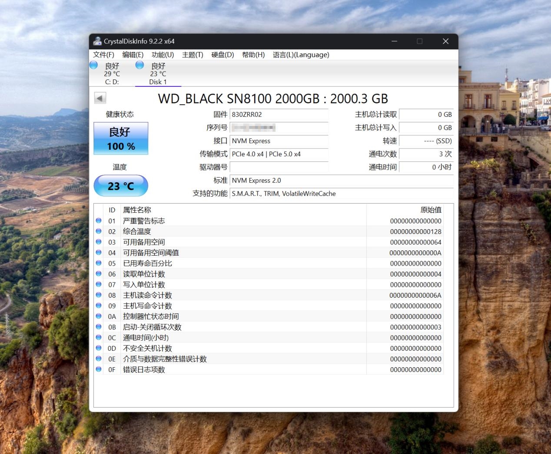Switch to the C: D: disk tab

[112, 73]
